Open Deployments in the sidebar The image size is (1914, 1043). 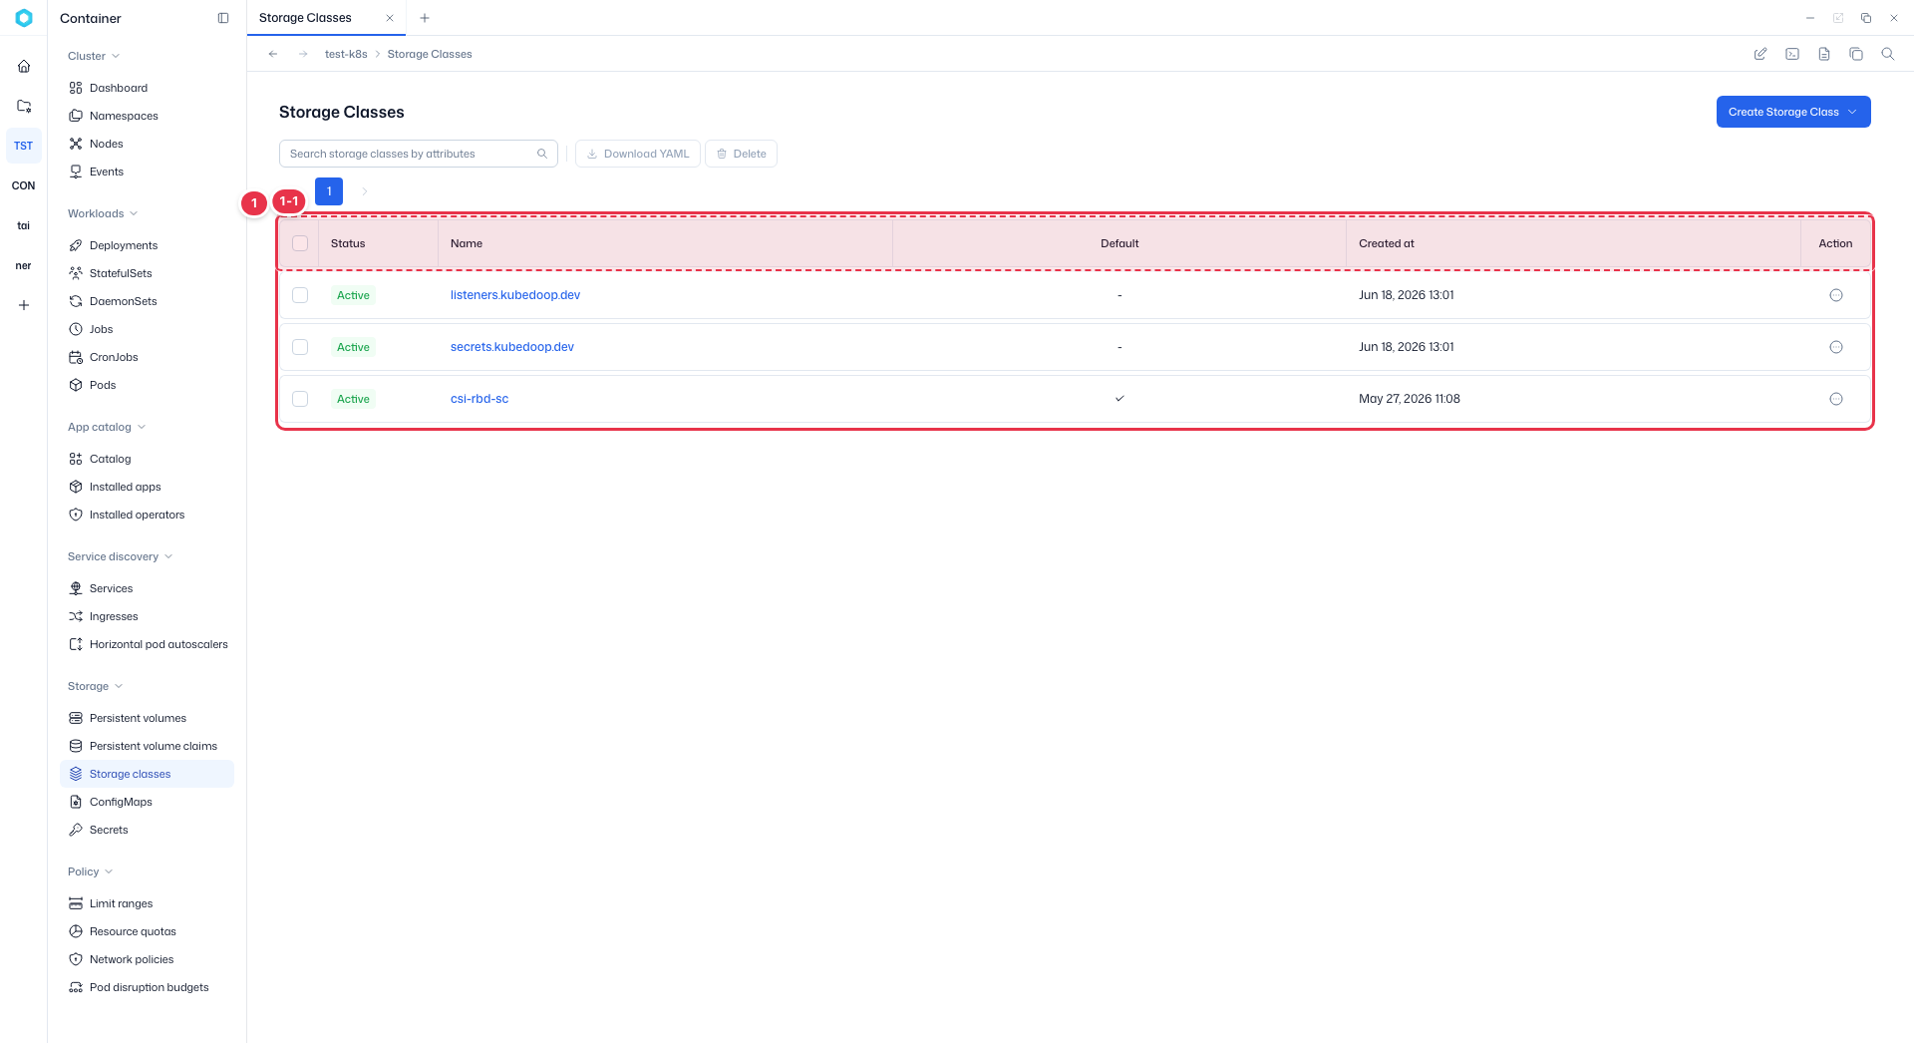[124, 245]
